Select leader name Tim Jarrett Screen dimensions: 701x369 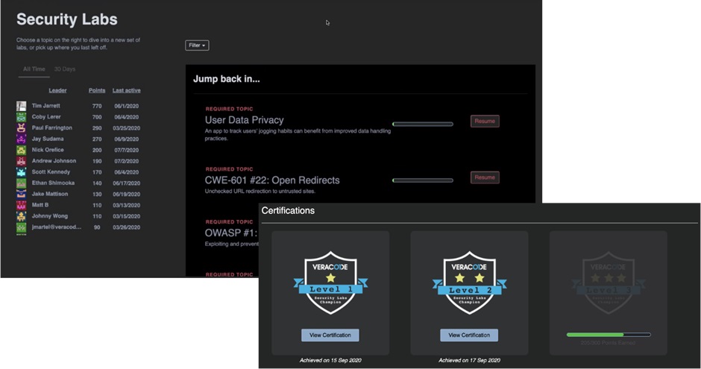point(45,106)
